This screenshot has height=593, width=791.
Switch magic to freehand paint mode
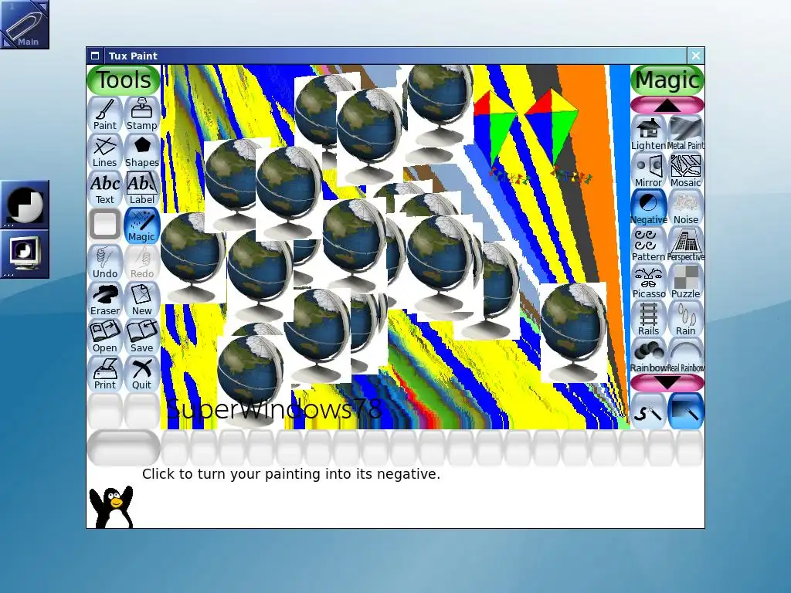coord(649,412)
